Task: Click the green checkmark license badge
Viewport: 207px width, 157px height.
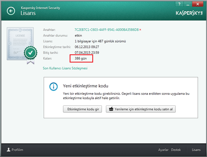Action: [x=31, y=53]
